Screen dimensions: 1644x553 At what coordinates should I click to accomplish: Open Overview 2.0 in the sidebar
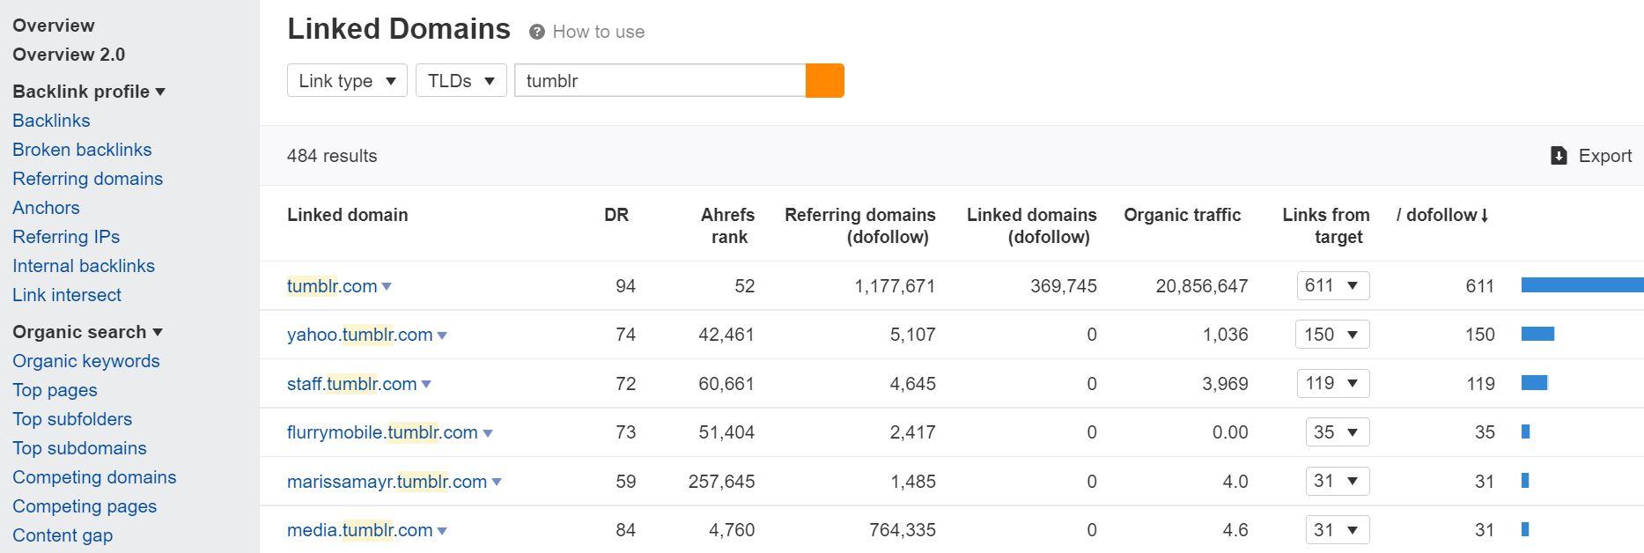pyautogui.click(x=69, y=55)
